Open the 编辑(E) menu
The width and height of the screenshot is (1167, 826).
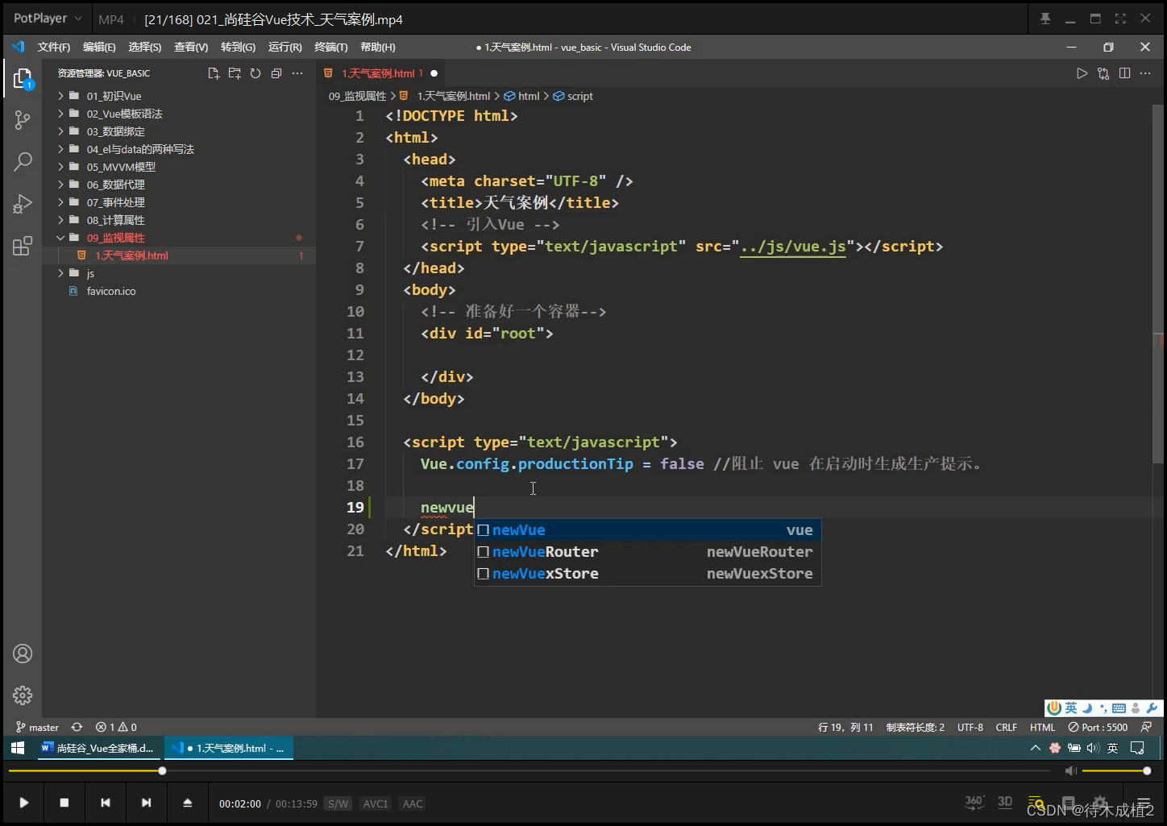99,47
